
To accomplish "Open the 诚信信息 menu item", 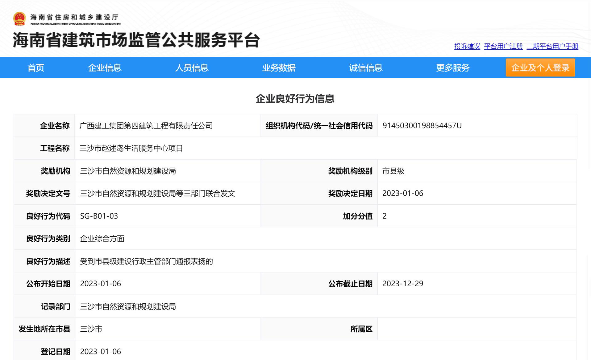I will [366, 67].
